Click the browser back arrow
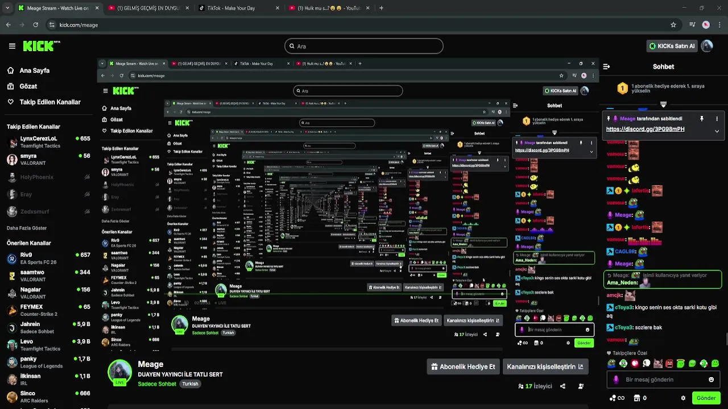 pos(8,25)
